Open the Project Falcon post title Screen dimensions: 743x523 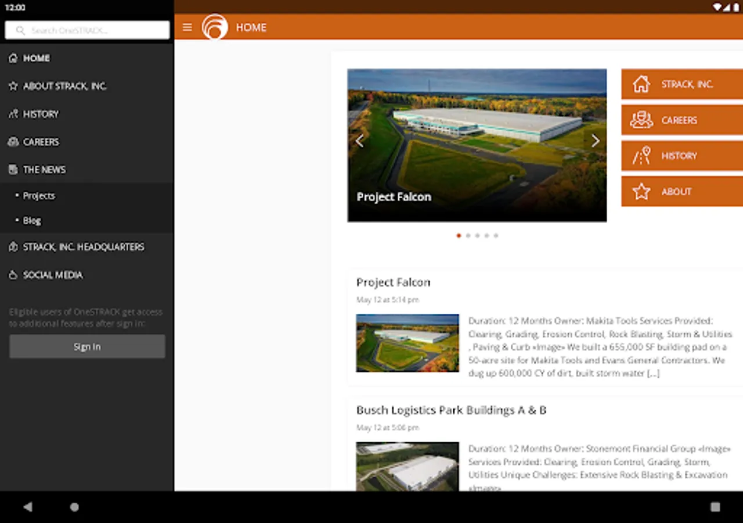click(394, 282)
